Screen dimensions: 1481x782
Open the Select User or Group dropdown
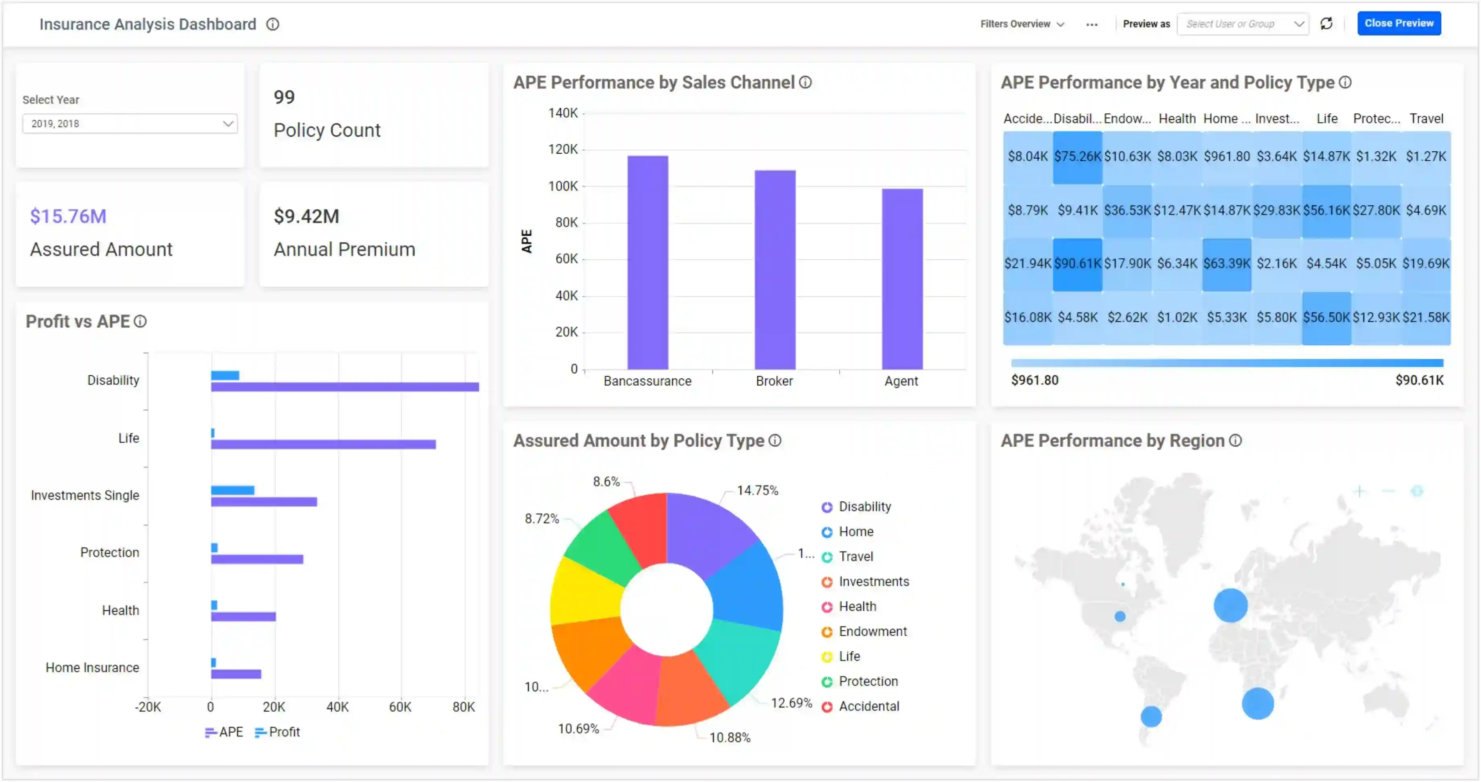pos(1243,24)
